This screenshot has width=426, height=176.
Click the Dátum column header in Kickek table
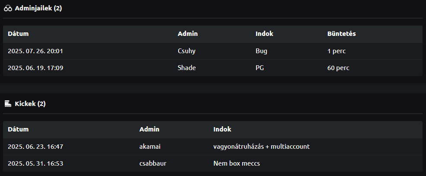18,129
